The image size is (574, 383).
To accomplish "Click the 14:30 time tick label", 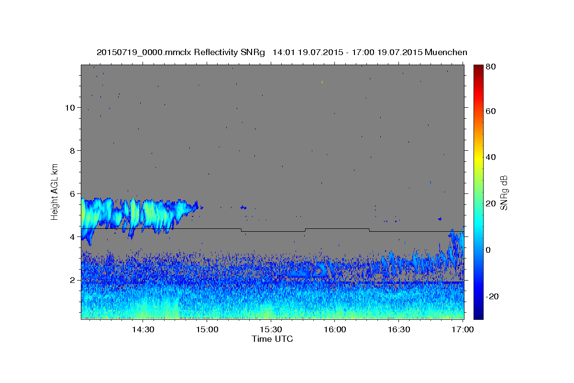I will point(143,330).
